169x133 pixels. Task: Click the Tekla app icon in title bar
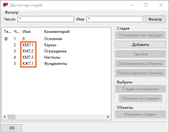tap(6, 5)
